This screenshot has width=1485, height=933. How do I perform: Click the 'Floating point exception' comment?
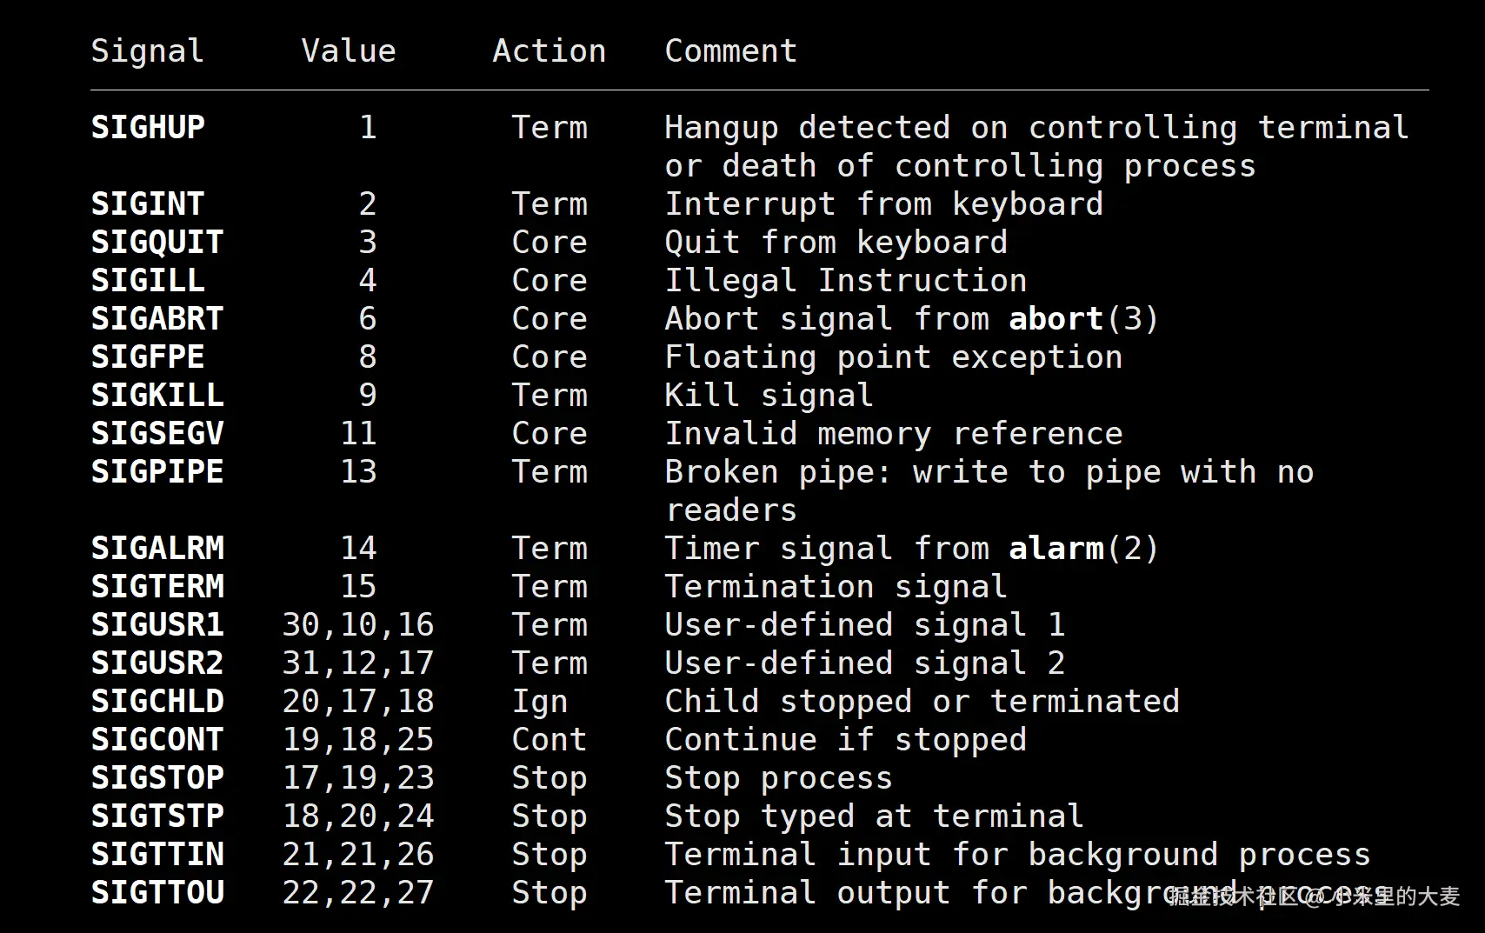point(894,357)
